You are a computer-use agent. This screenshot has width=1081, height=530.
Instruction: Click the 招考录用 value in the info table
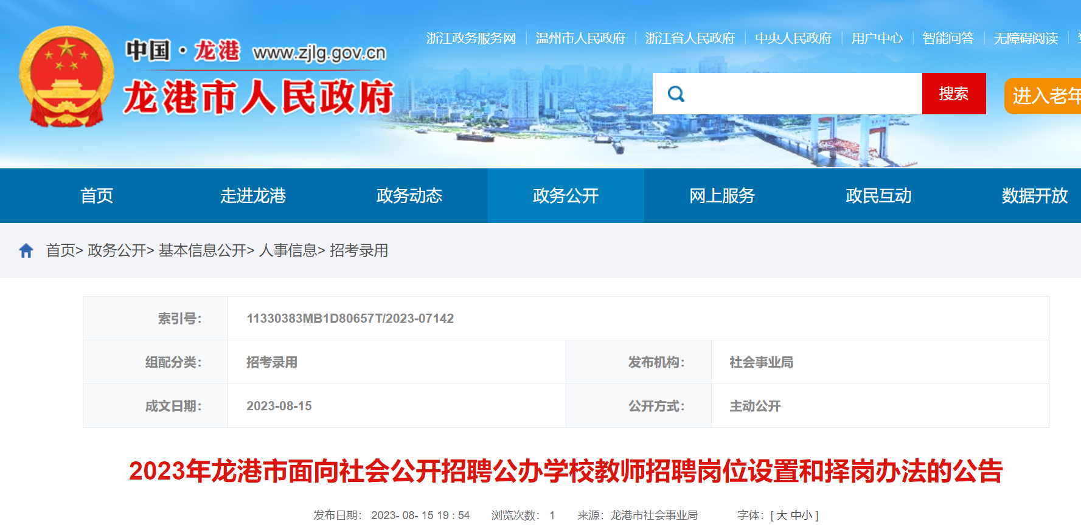click(x=272, y=362)
